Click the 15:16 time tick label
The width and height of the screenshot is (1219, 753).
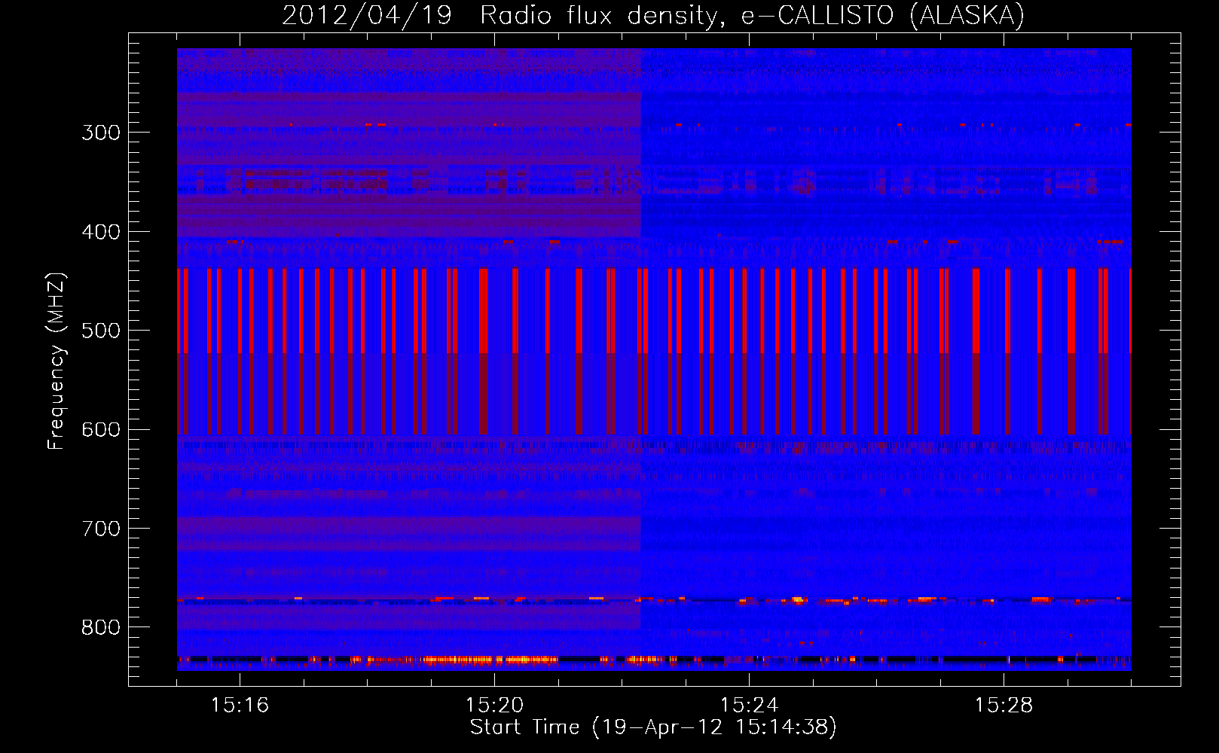pos(240,705)
